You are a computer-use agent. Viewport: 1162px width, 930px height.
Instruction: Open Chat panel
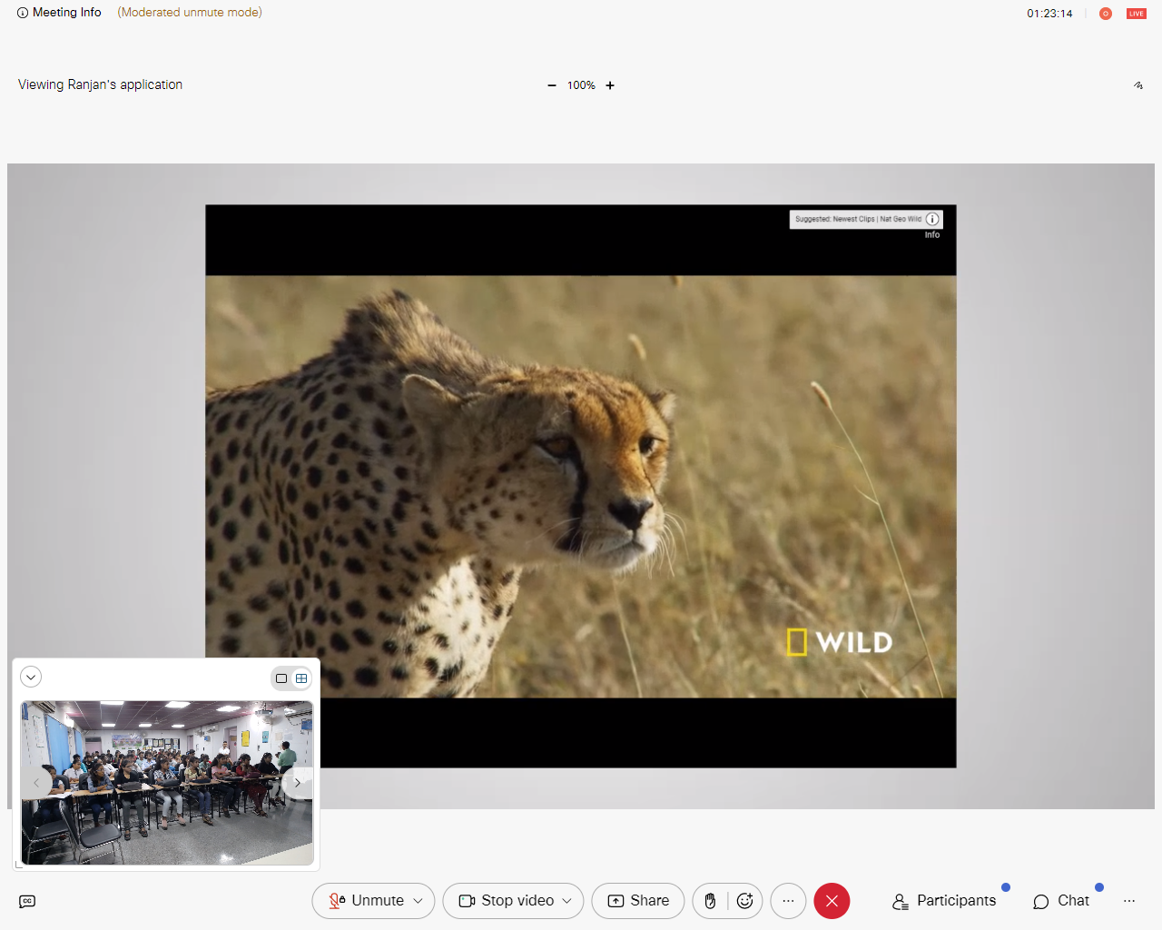click(x=1061, y=901)
